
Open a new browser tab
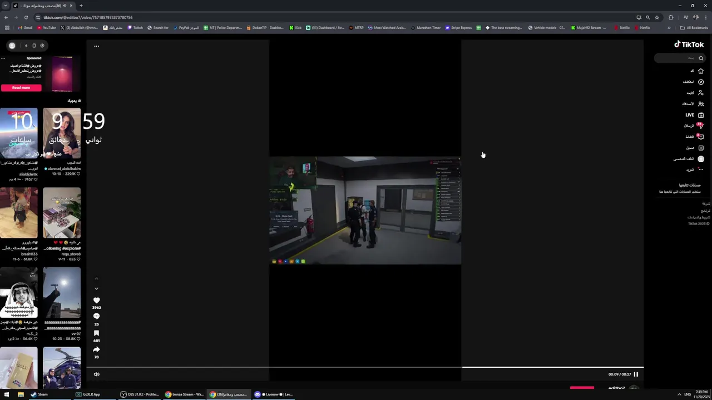(x=81, y=6)
